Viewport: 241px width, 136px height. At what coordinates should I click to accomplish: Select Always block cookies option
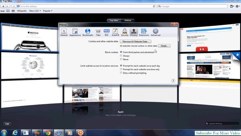coord(121,56)
